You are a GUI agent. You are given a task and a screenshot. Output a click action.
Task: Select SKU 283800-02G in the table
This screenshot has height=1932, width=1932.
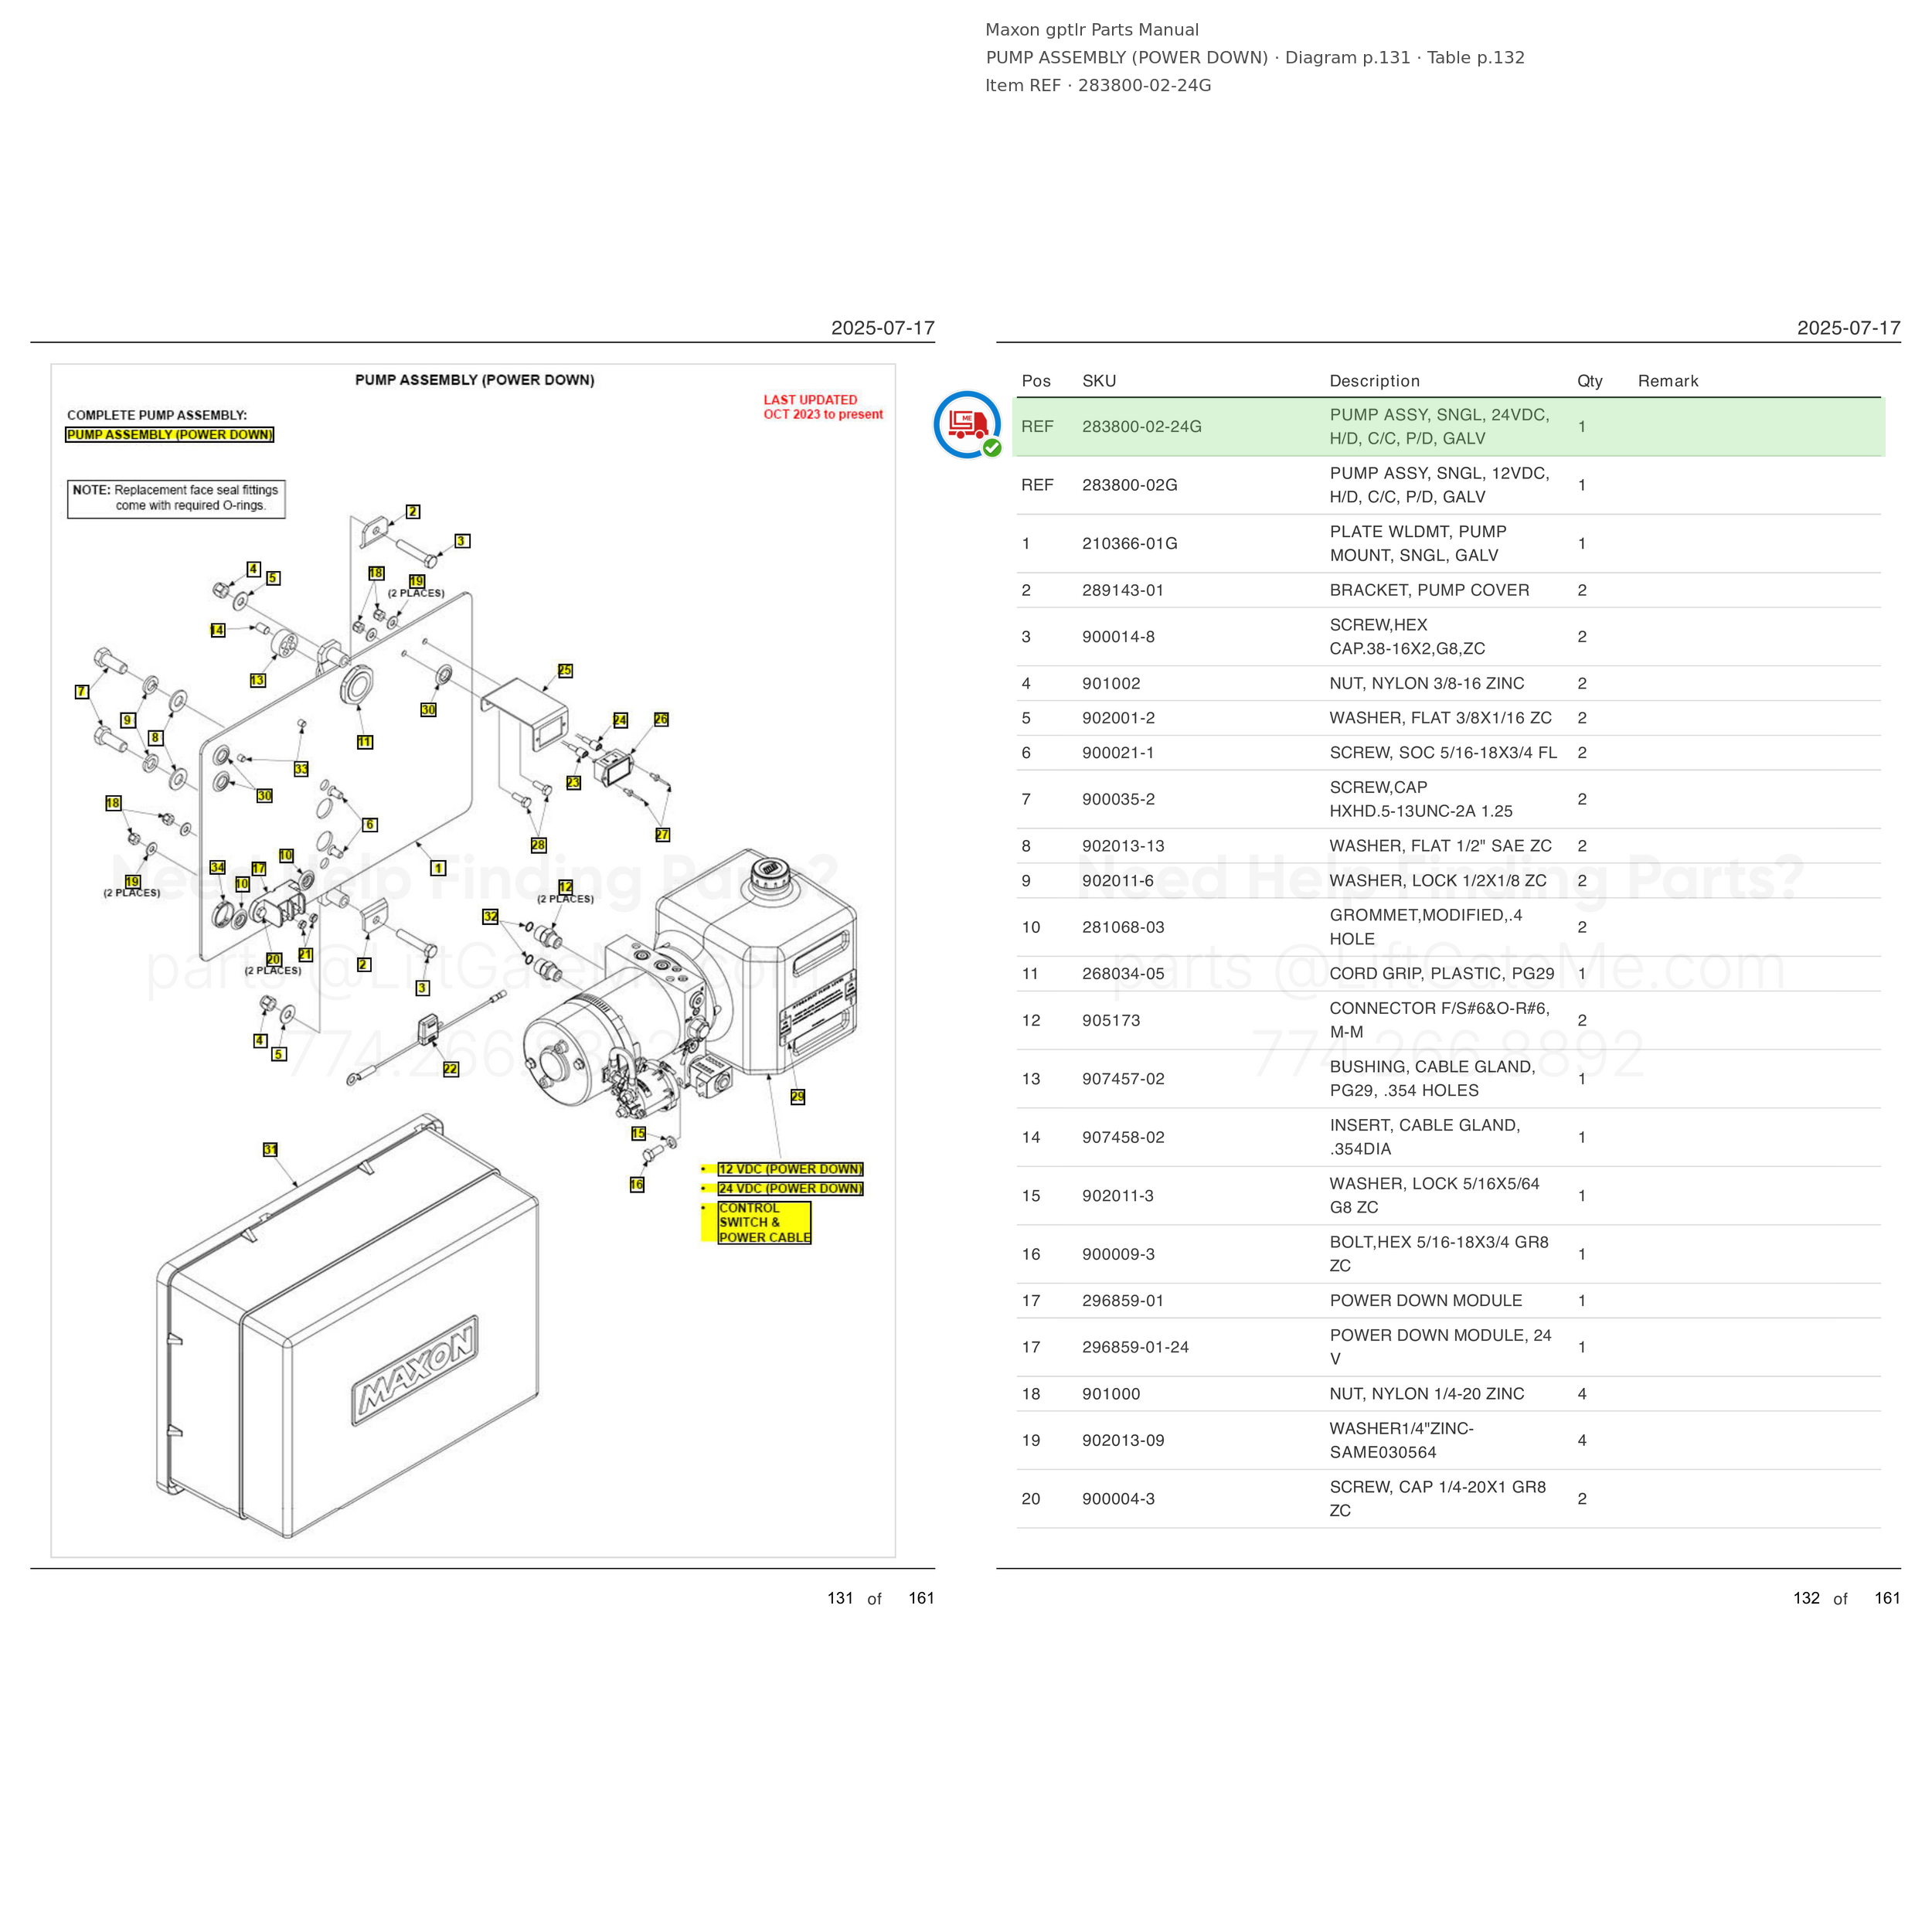click(x=1129, y=485)
